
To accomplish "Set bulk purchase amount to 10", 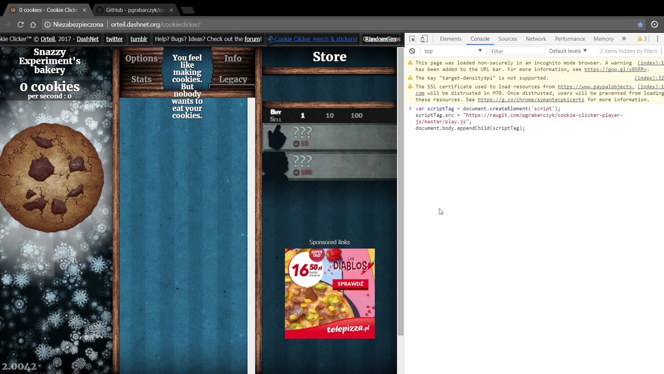I will 329,115.
